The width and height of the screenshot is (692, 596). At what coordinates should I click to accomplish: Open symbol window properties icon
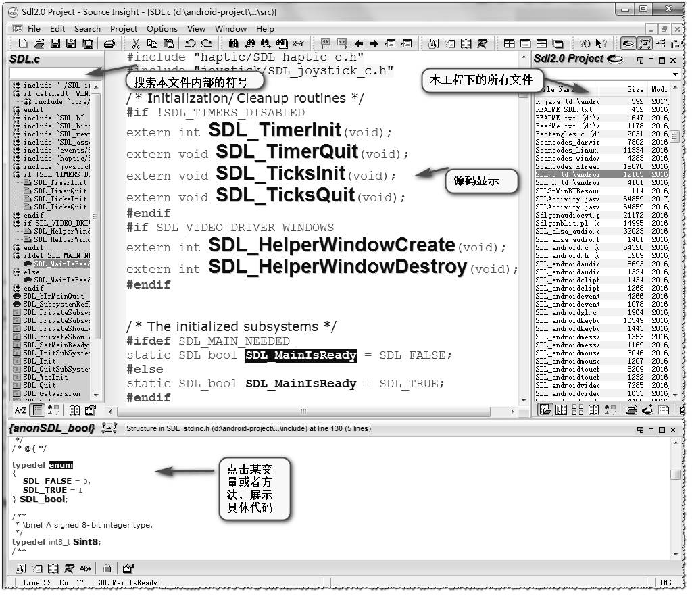coord(91,410)
